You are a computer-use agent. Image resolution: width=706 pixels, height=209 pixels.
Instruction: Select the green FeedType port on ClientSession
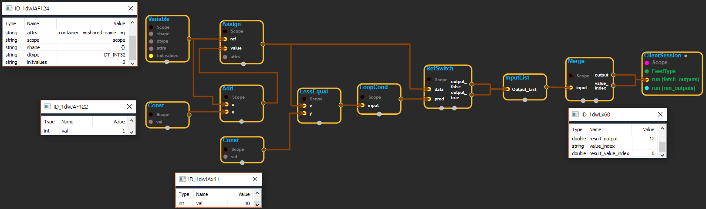(x=647, y=71)
